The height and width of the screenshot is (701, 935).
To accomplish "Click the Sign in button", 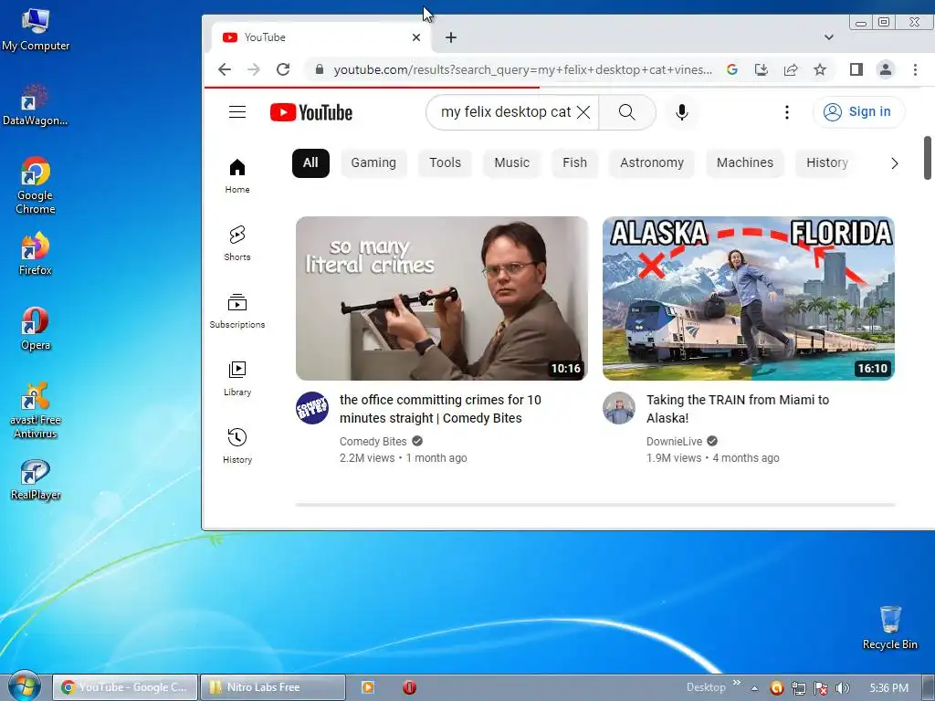I will pyautogui.click(x=858, y=112).
